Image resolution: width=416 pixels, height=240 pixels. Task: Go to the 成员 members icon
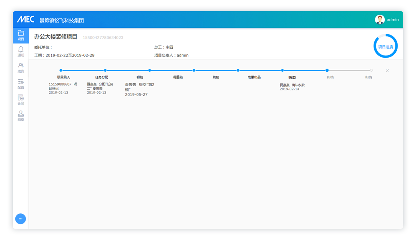tap(21, 67)
